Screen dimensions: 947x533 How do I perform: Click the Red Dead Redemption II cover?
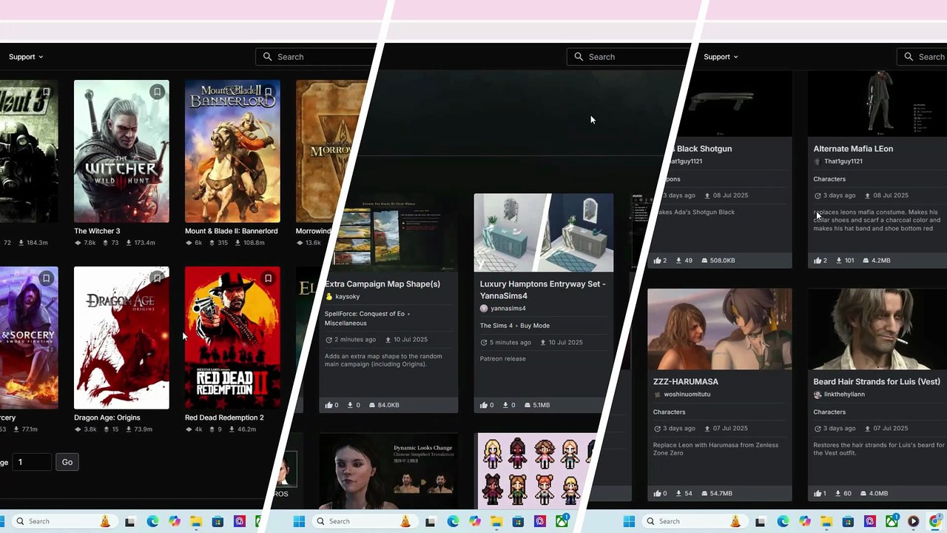coord(232,338)
